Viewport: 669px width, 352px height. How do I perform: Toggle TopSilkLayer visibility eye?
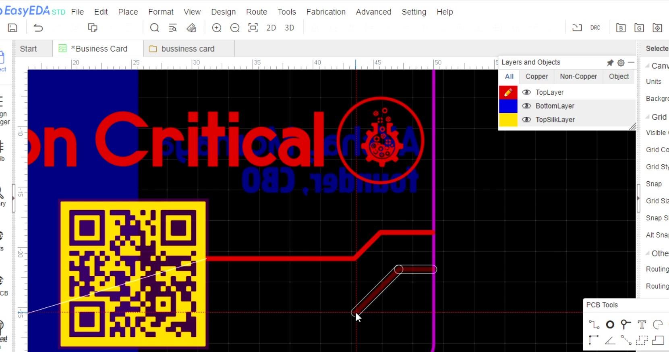tap(526, 120)
